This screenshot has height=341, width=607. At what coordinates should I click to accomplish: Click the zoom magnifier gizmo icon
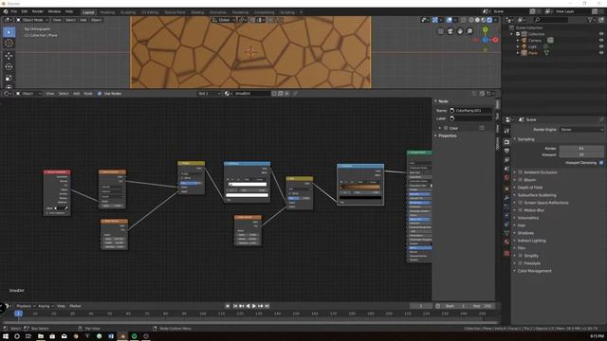coord(469,31)
